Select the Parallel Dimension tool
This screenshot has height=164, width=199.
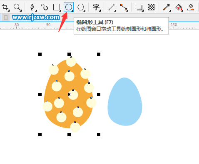[x=112, y=7]
